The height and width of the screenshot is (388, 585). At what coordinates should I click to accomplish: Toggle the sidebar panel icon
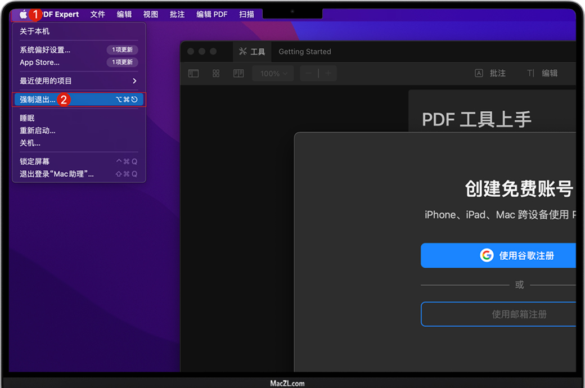[x=193, y=73]
